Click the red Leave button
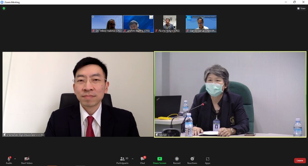Screen dimensions: 308x166 coord(300,160)
